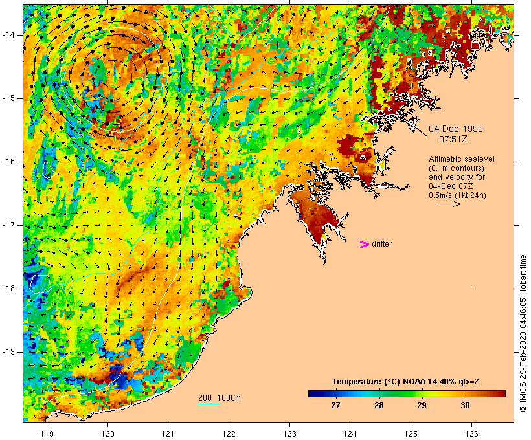
Task: Click the time label 07:51Z
Action: pos(453,139)
